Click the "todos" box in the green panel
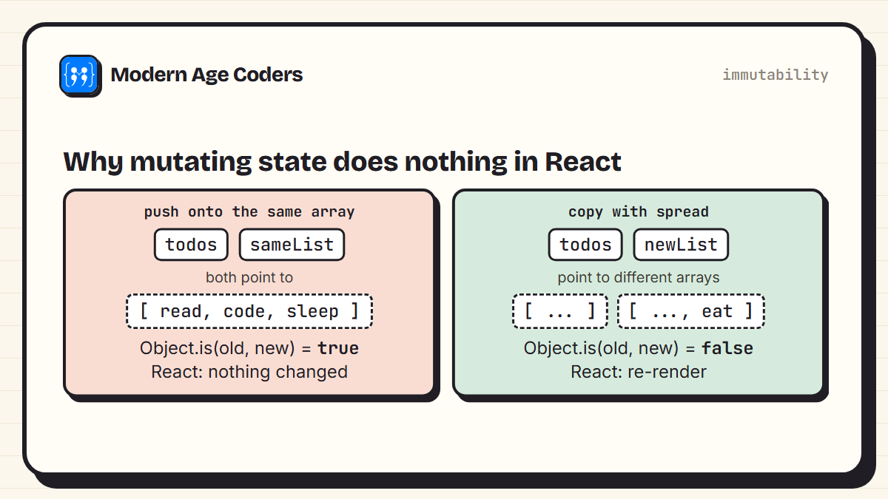The height and width of the screenshot is (499, 888). click(x=585, y=245)
